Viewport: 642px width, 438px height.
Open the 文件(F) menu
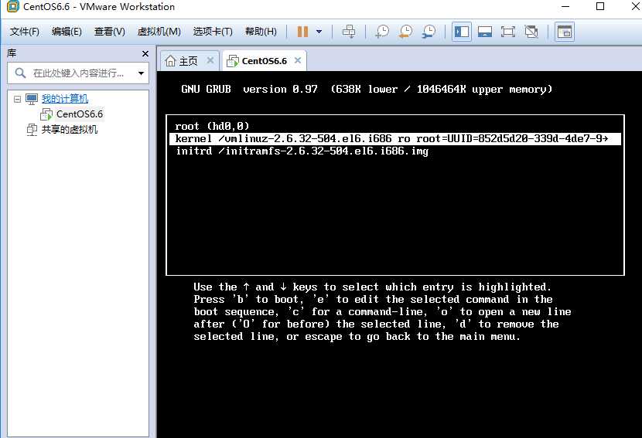[24, 32]
